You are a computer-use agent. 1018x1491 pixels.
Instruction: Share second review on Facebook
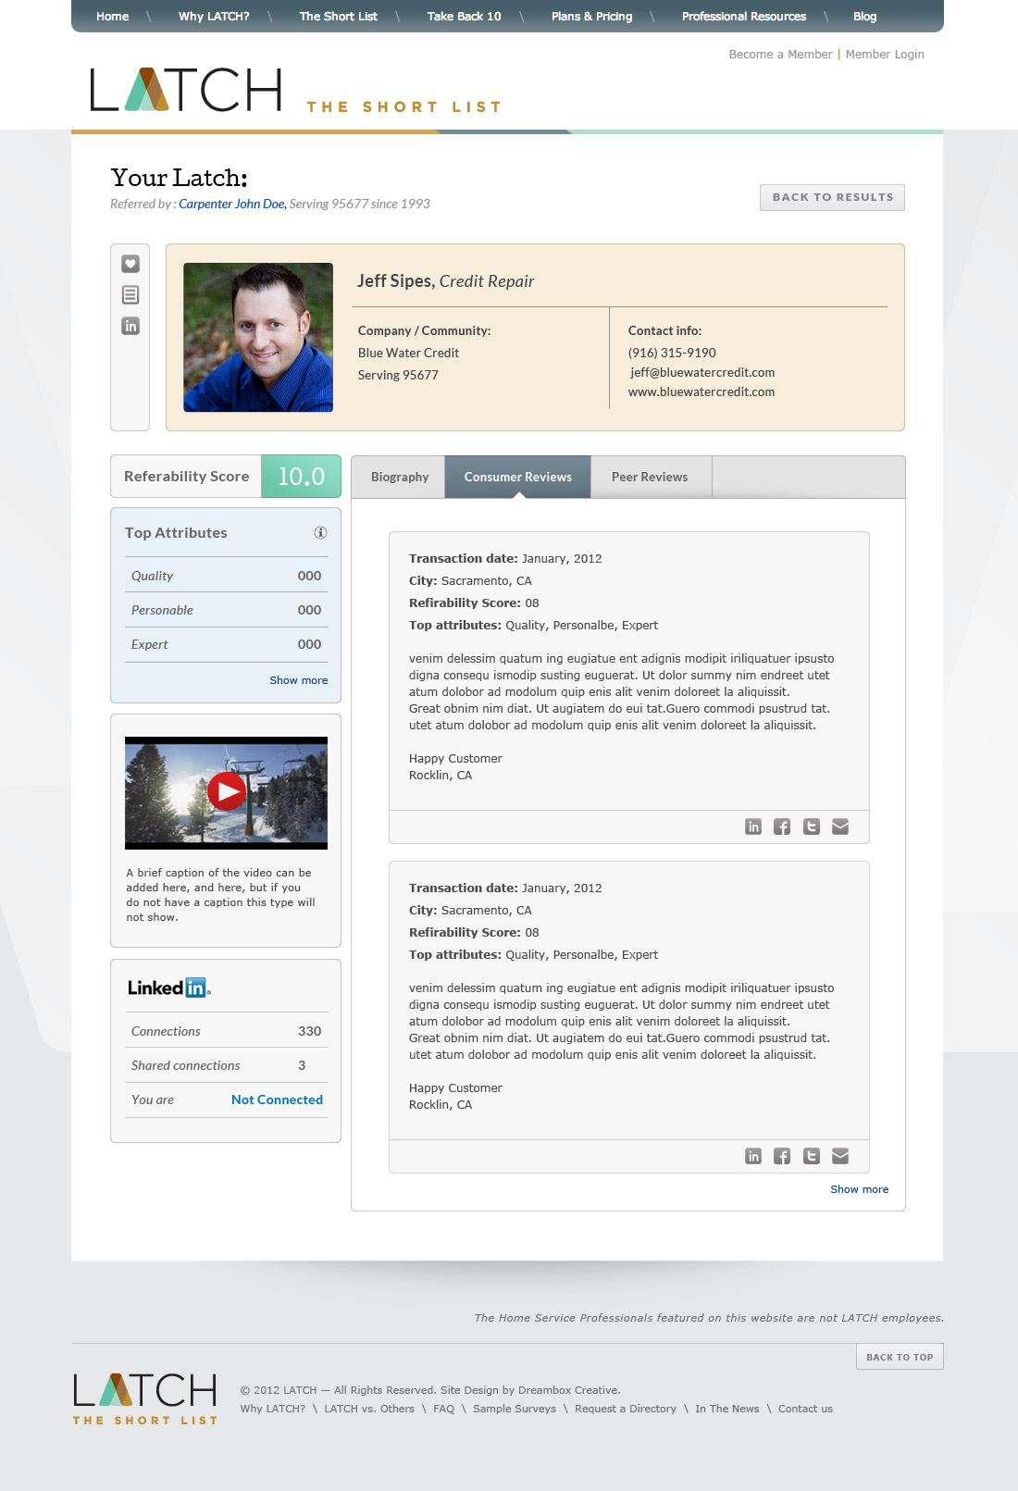(x=782, y=1156)
